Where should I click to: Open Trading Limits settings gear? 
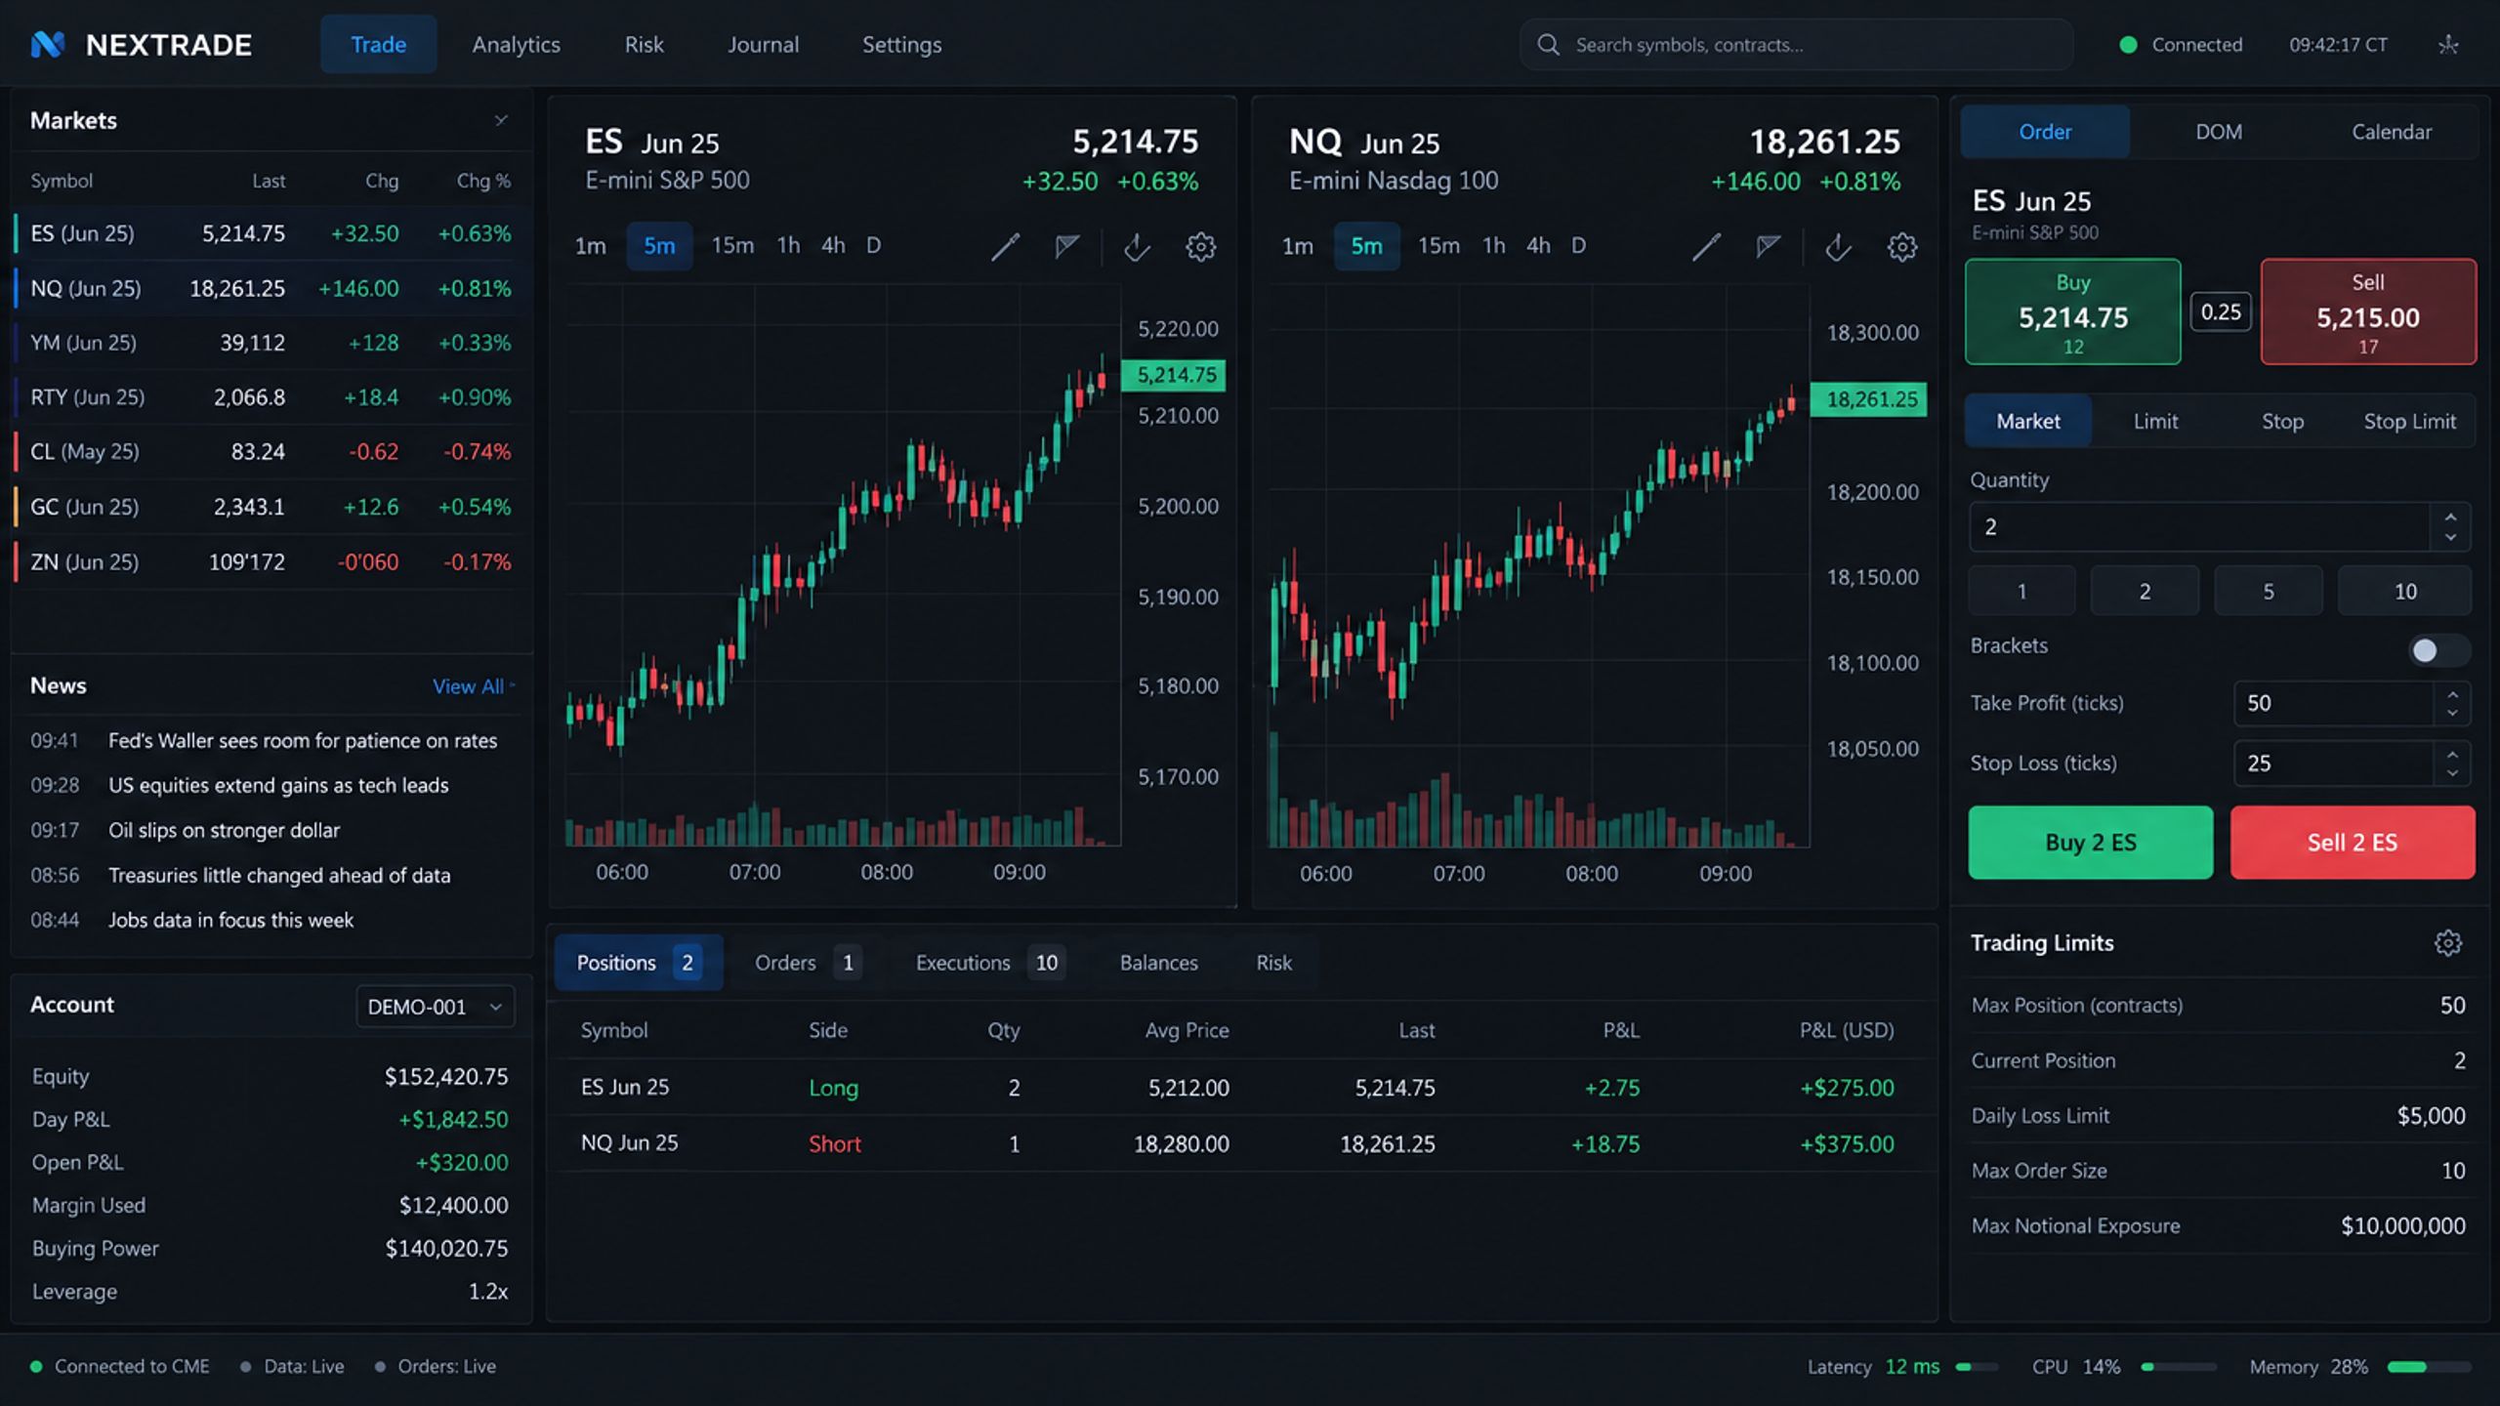point(2447,942)
